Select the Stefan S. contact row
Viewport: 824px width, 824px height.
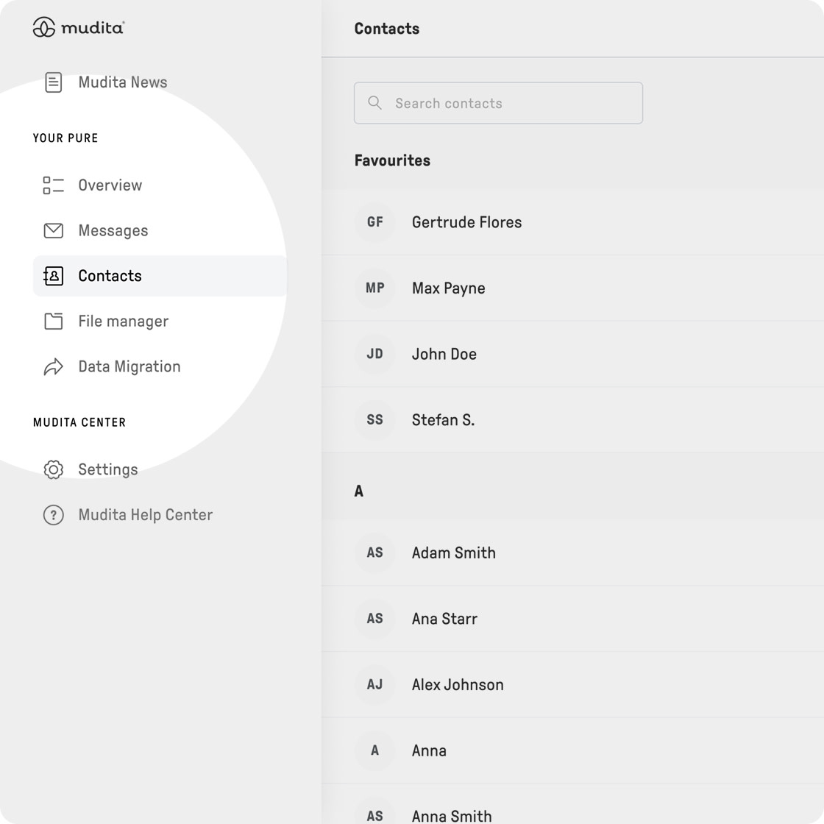click(573, 420)
